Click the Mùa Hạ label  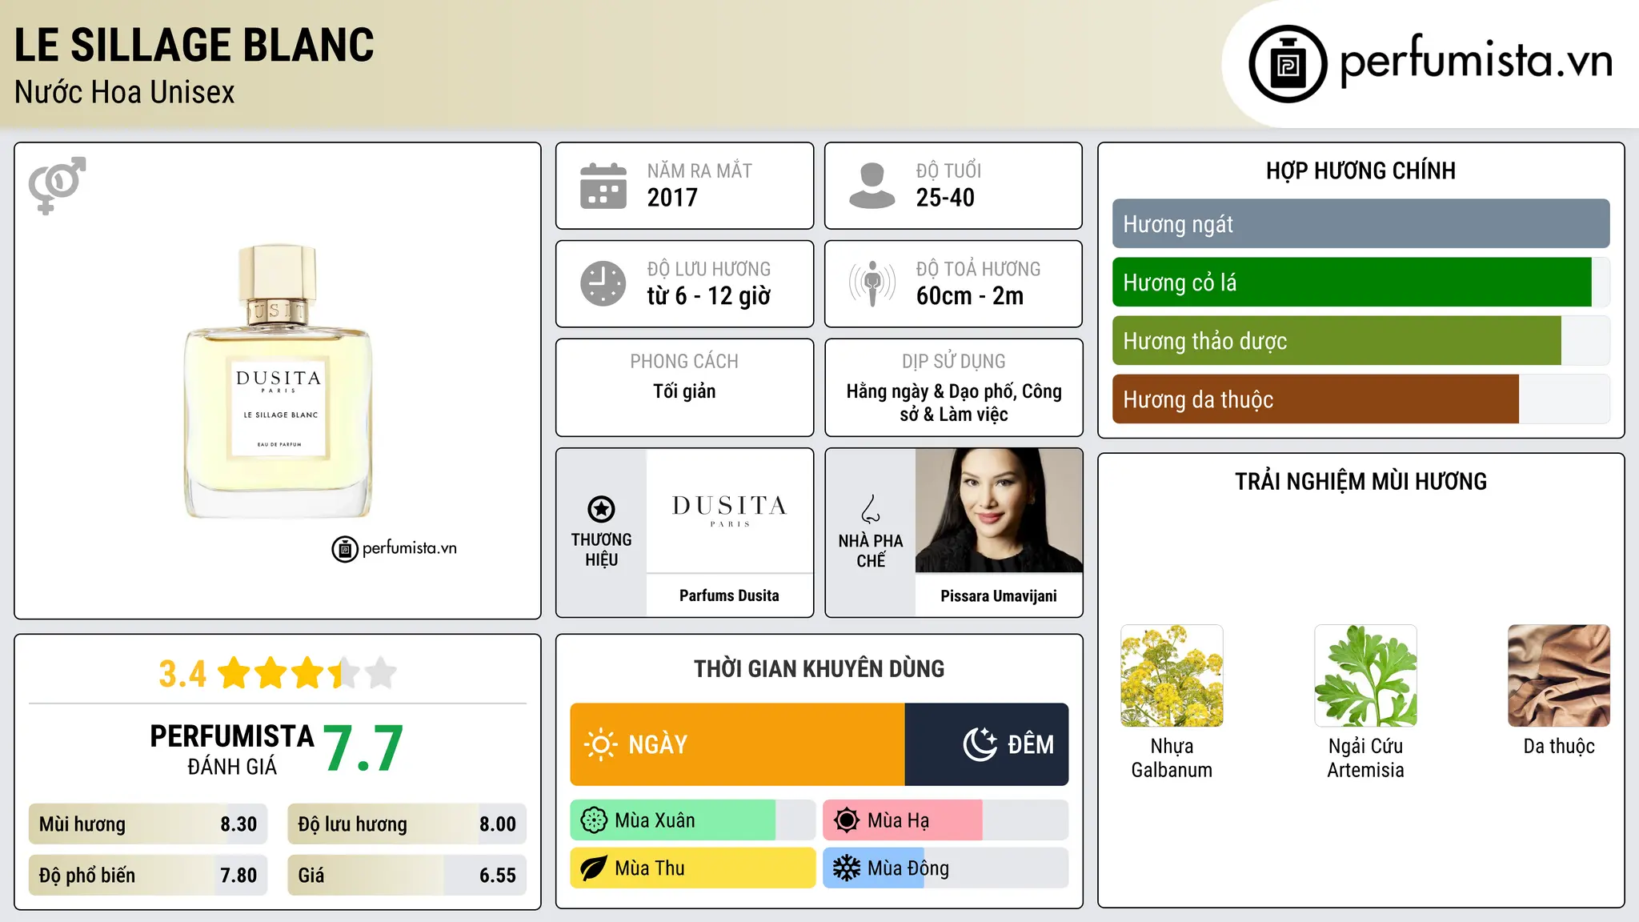point(899,821)
